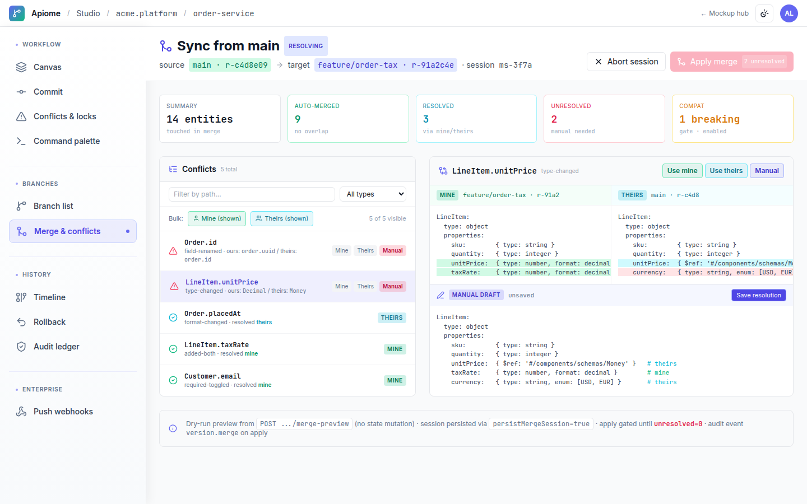Click the Auto-merged summary card
Screen dimensions: 807x504
pyautogui.click(x=348, y=119)
